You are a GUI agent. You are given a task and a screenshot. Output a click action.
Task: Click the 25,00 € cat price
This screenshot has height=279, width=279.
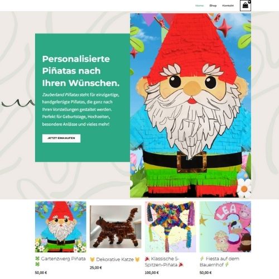click(96, 268)
